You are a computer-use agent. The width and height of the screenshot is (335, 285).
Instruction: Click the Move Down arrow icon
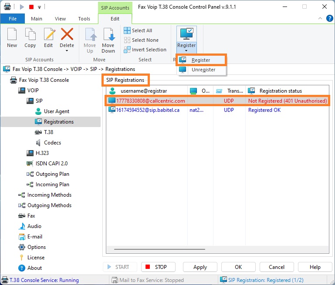(x=109, y=34)
